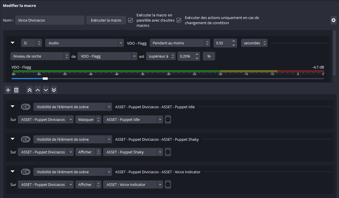This screenshot has width=339, height=198.
Task: Move action to bottom with double-chevron down icon
Action: point(54,90)
